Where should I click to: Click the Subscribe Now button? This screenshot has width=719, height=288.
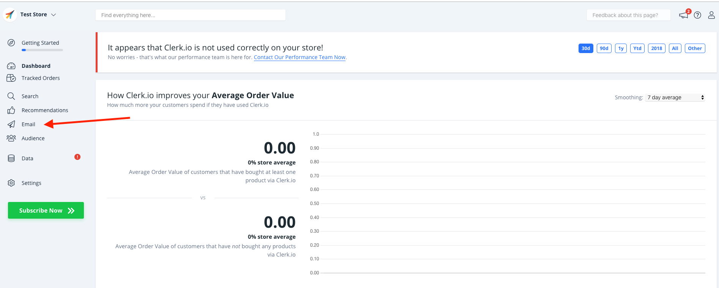coord(46,210)
